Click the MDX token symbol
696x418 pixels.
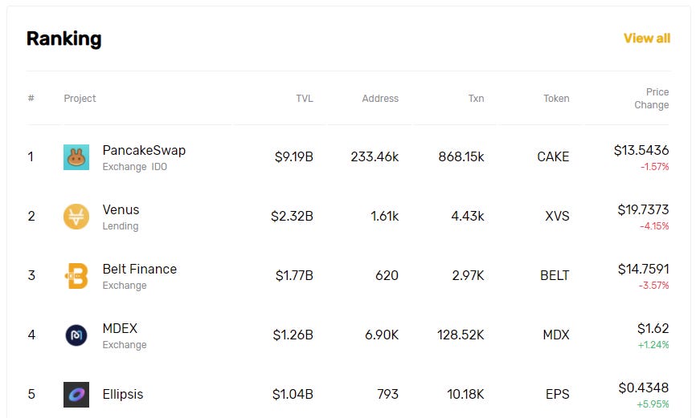(x=556, y=335)
